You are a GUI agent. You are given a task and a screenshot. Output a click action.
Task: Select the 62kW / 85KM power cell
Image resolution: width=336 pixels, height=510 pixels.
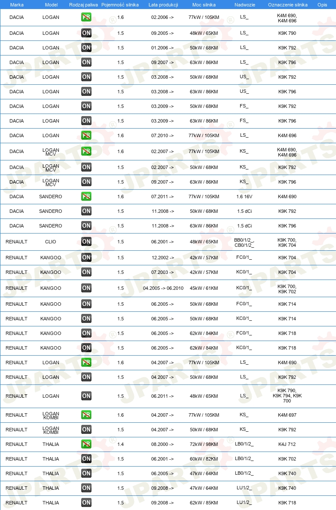(204, 503)
